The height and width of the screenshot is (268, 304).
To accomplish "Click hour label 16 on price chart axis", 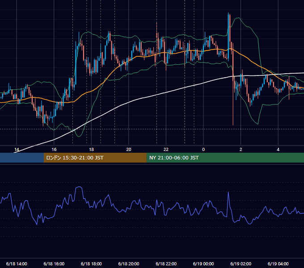I will 54,150.
